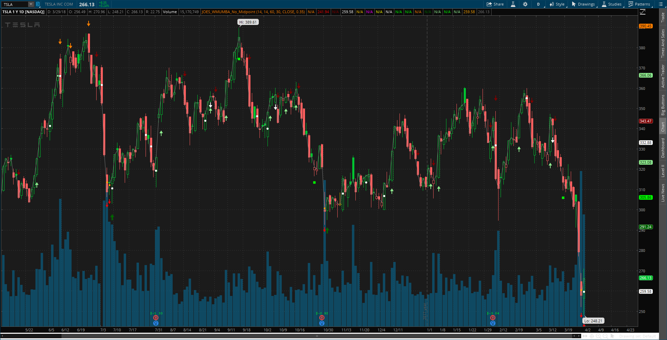This screenshot has height=340, width=667.
Task: Click the zoom out magnifier icon
Action: pyautogui.click(x=605, y=336)
